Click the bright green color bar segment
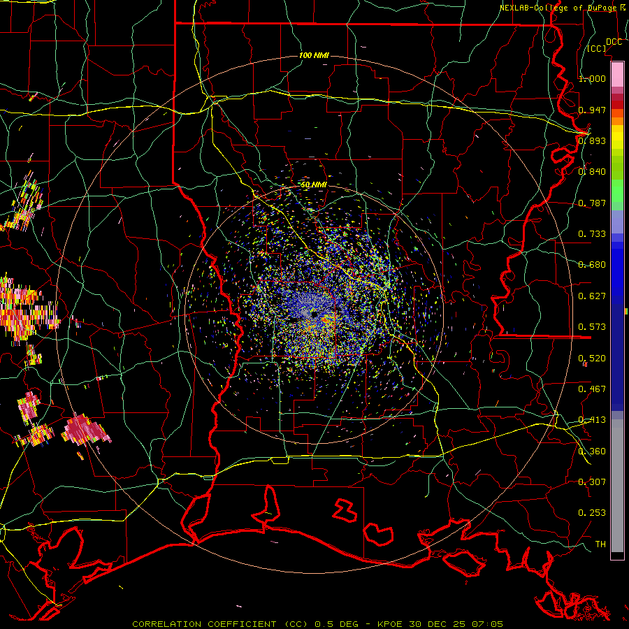Screen dimensions: 629x629 click(x=617, y=191)
